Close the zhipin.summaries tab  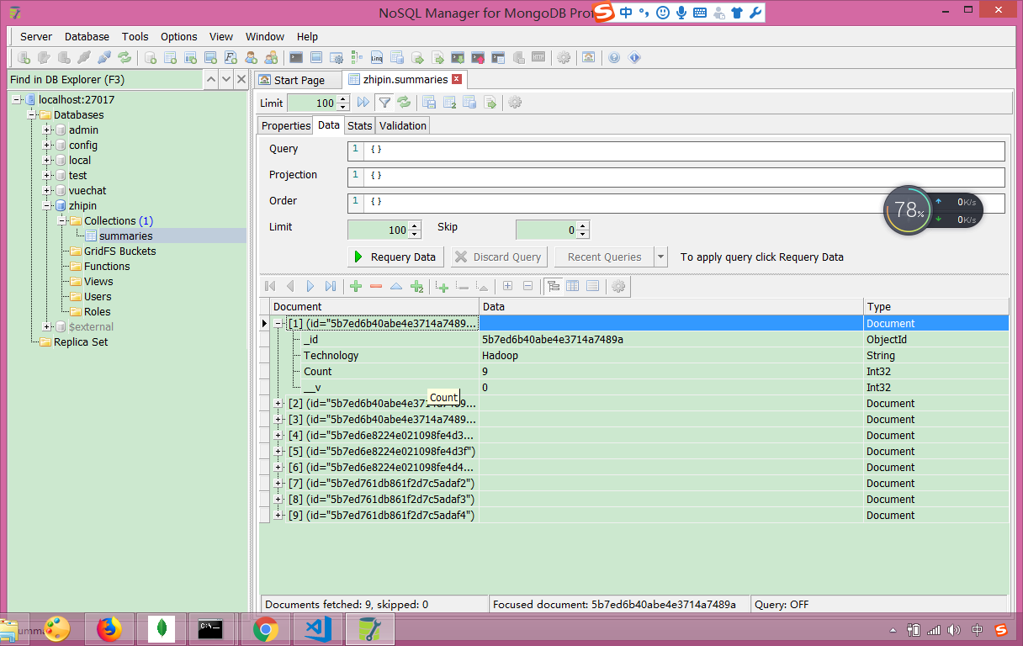pyautogui.click(x=457, y=79)
